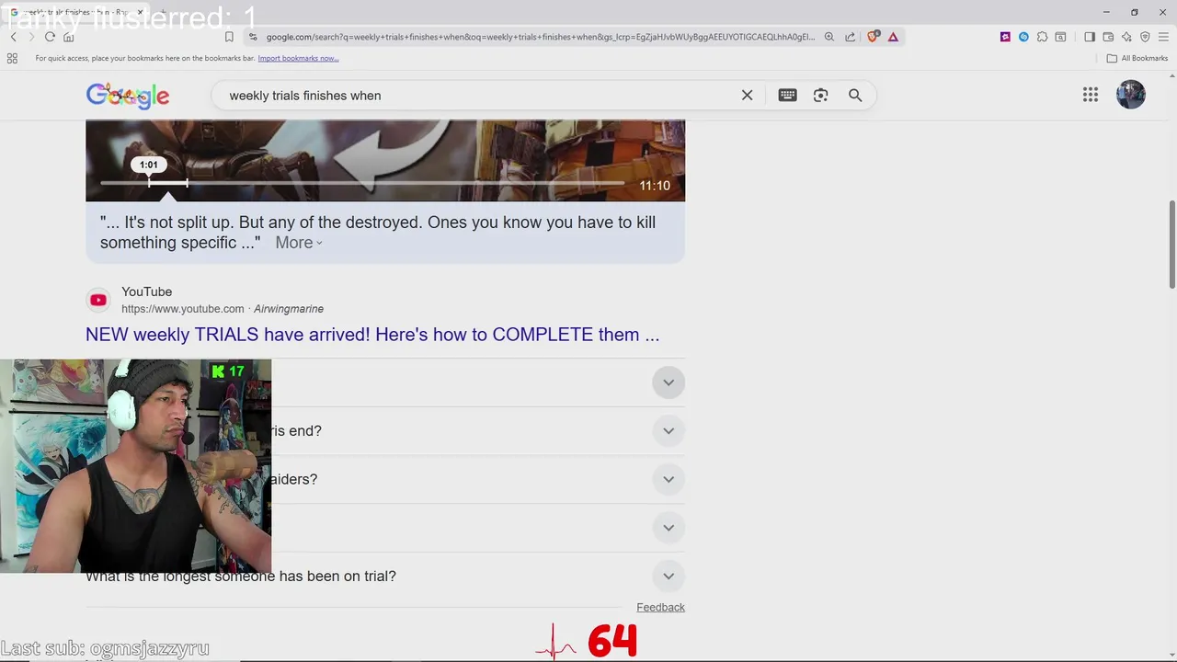Open the blue circular extension in the toolbar
The height and width of the screenshot is (662, 1177).
[x=1023, y=37]
